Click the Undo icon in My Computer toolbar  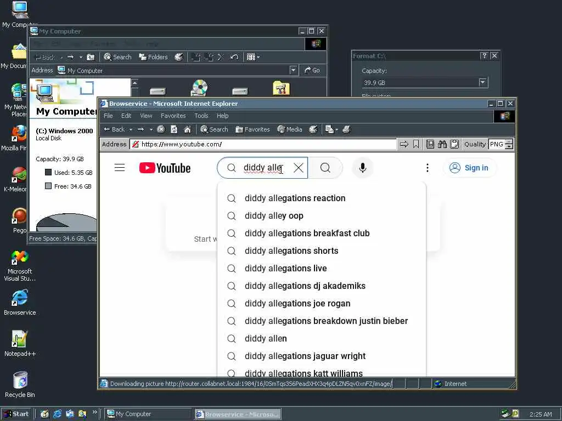click(234, 57)
